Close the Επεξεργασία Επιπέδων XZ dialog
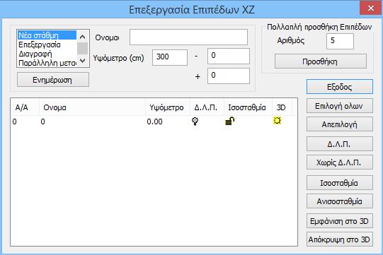The image size is (383, 255). pyautogui.click(x=370, y=8)
